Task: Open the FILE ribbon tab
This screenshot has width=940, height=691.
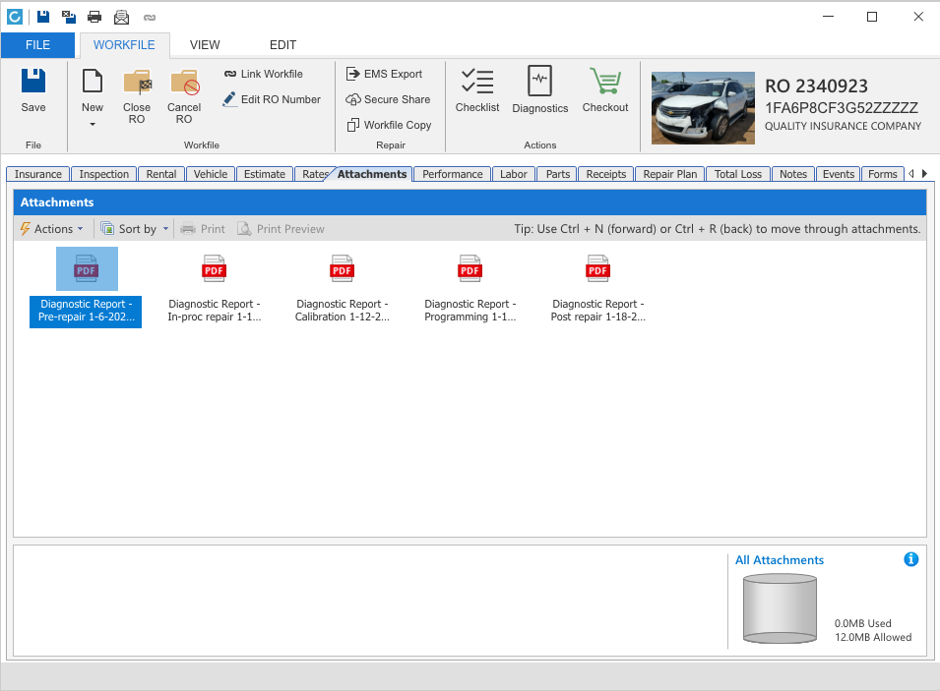Action: pyautogui.click(x=37, y=45)
